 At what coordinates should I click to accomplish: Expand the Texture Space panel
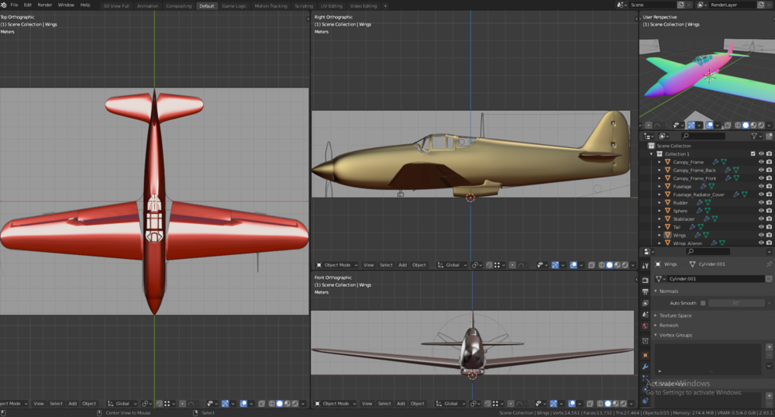tap(674, 315)
